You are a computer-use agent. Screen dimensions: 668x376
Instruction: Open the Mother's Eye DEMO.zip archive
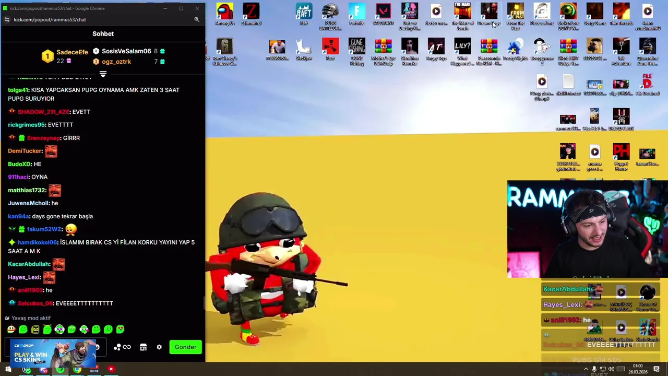pyautogui.click(x=383, y=52)
